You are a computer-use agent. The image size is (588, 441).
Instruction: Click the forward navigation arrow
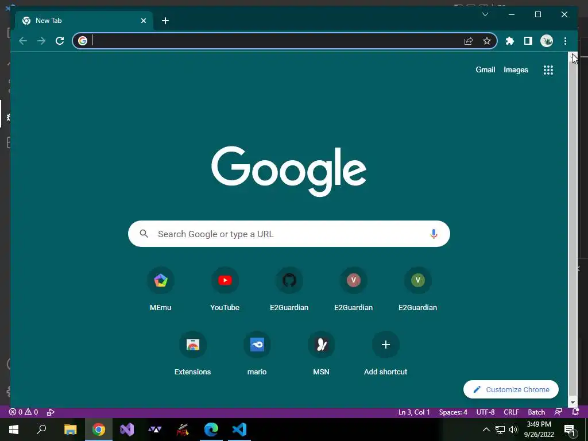pos(41,41)
